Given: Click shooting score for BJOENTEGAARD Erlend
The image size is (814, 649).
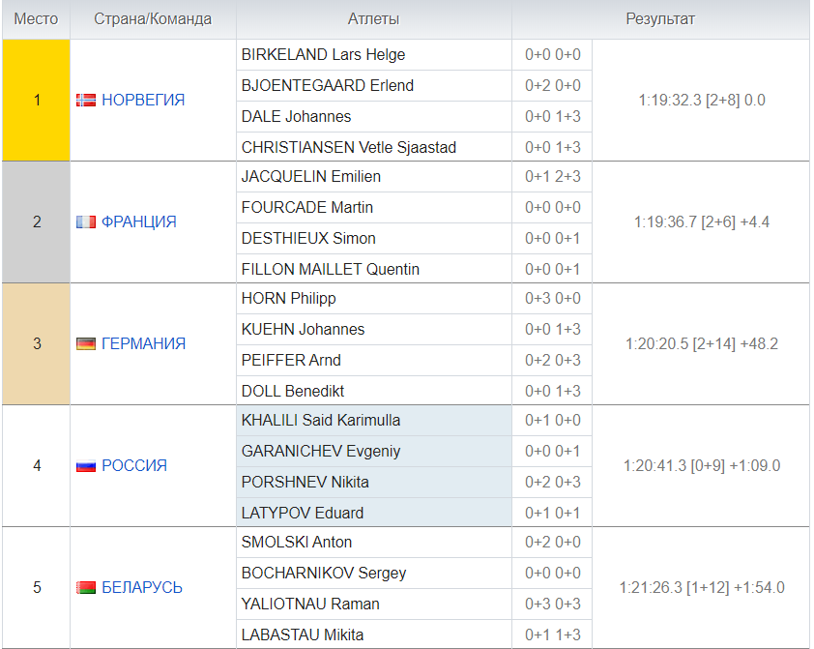Looking at the screenshot, I should (552, 86).
